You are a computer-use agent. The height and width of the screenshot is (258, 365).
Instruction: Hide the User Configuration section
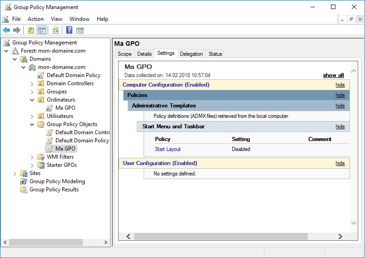[340, 163]
